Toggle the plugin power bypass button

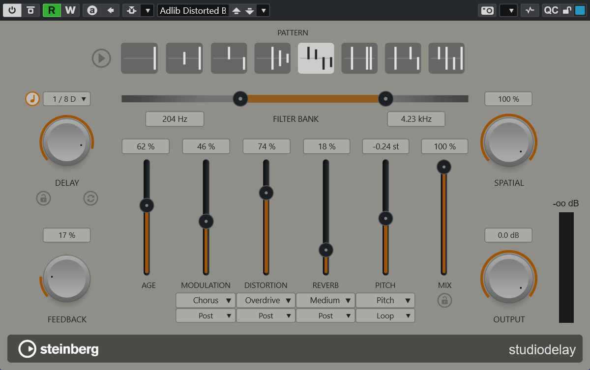pyautogui.click(x=12, y=10)
